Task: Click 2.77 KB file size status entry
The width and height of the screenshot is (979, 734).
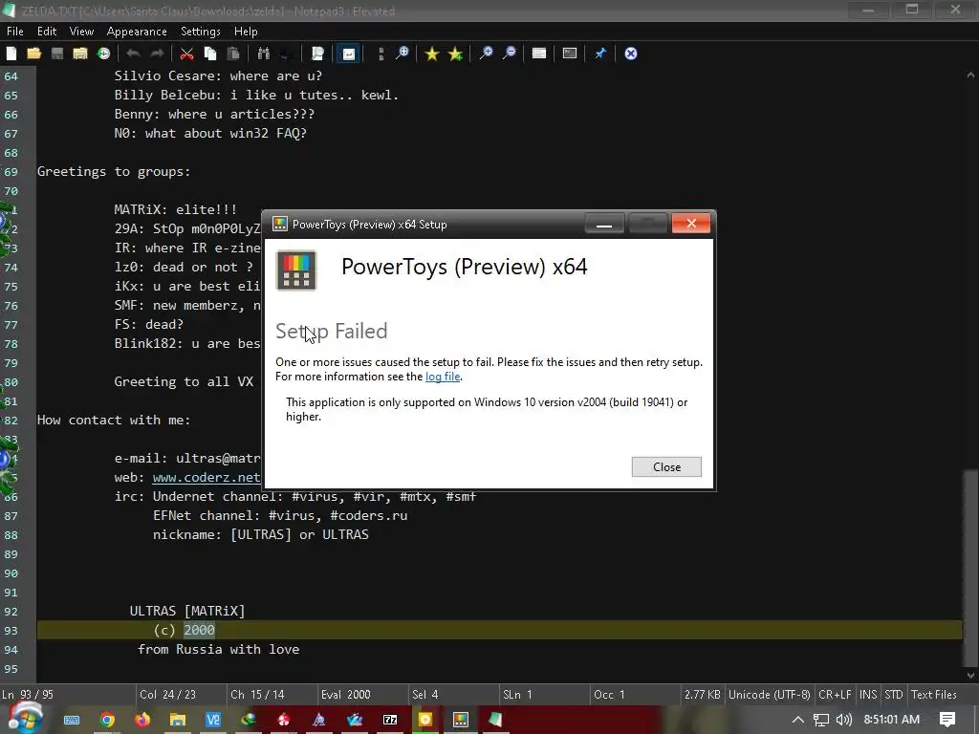Action: [x=702, y=695]
